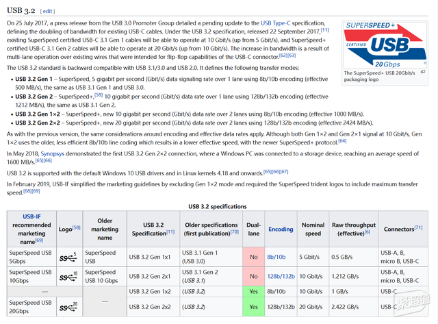Click citation [67] after Linux kernels sentence
The width and height of the screenshot is (438, 324).
(285, 171)
